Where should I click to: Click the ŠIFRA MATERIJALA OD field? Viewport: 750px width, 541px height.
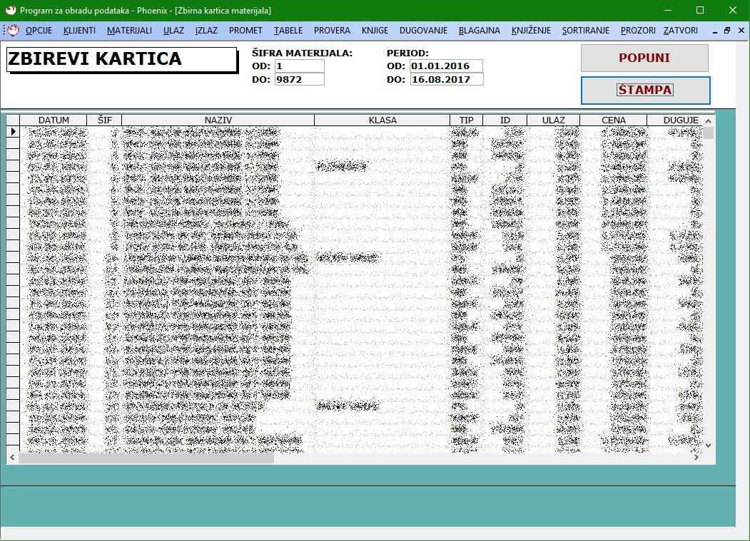coord(300,66)
